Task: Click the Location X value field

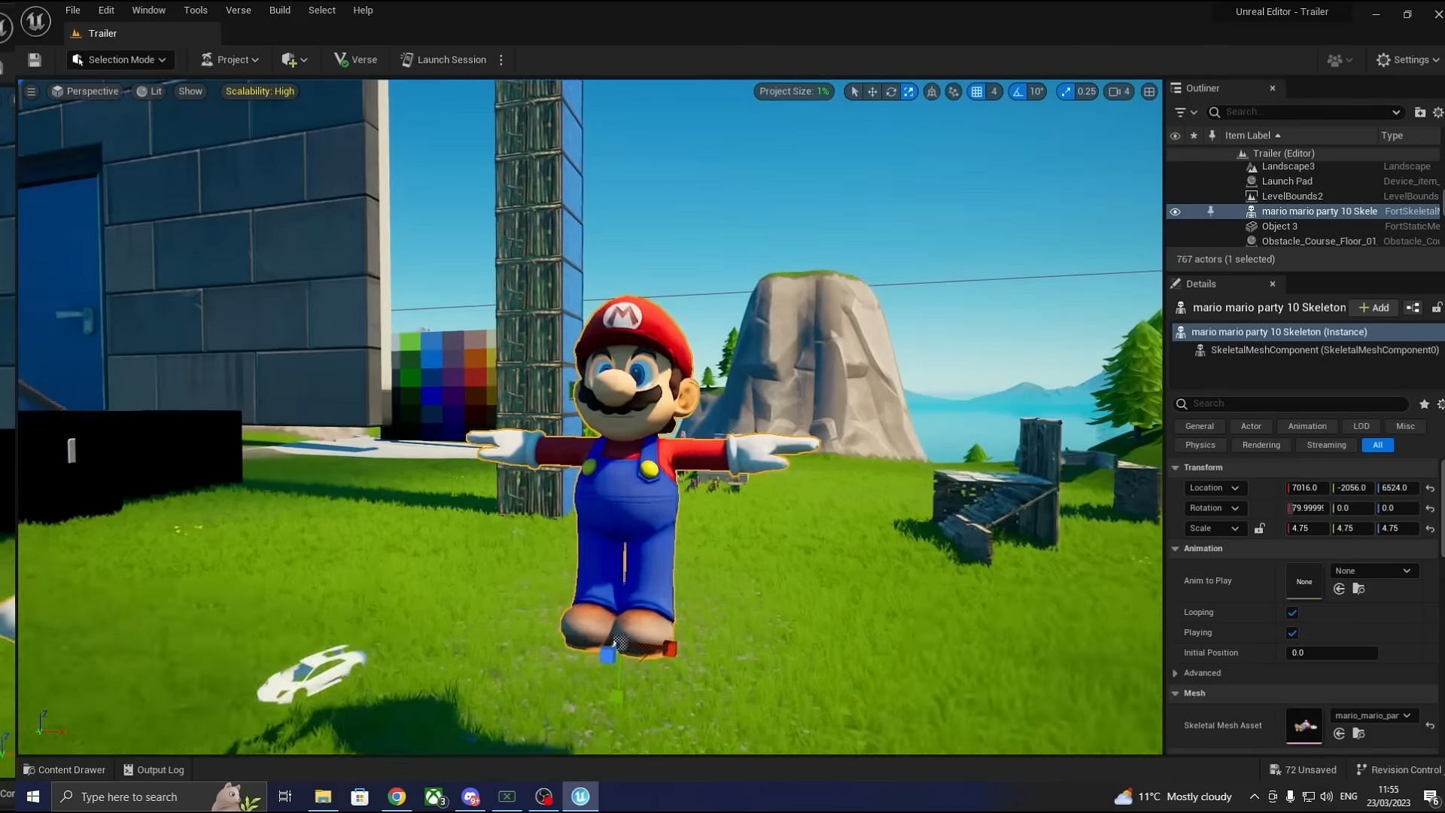Action: point(1307,489)
